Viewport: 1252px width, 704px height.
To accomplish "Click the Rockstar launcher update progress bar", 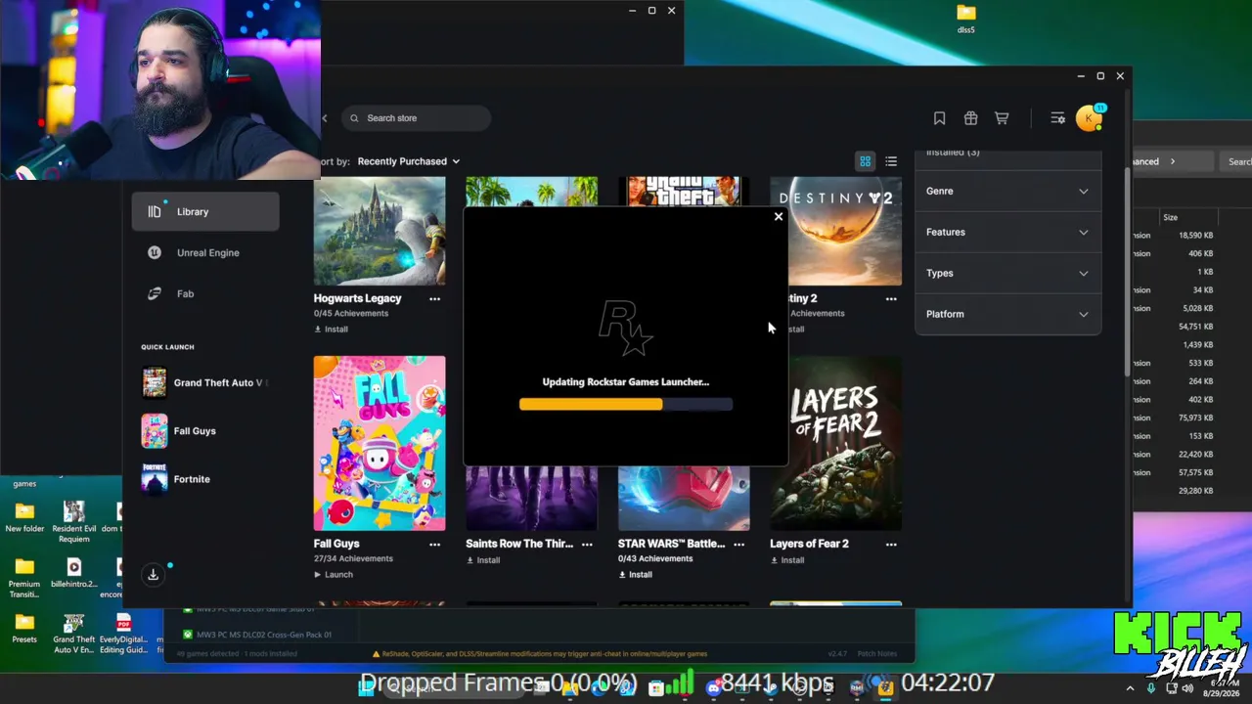I will [x=626, y=404].
